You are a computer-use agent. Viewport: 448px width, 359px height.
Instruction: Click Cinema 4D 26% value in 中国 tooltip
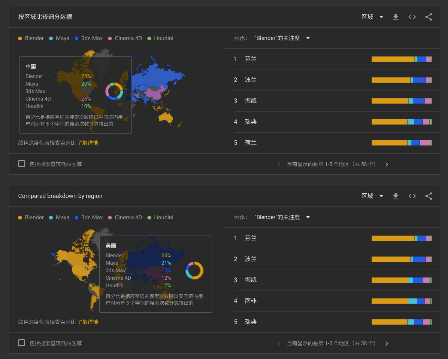[86, 99]
